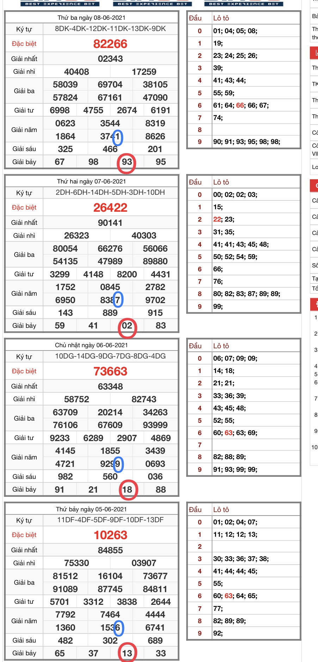Click second prize number 26323
This screenshot has height=662, width=318.
point(77,235)
